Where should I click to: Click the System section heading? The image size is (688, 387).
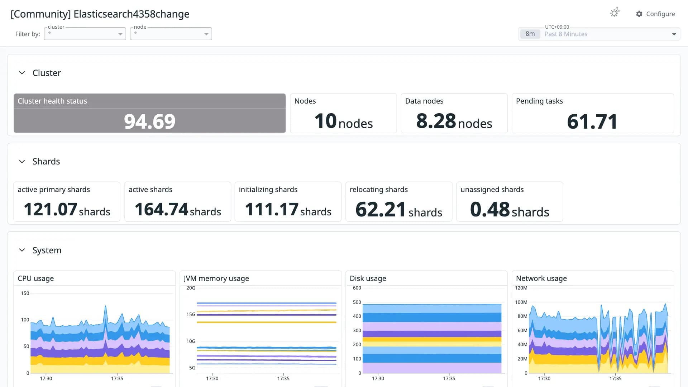click(47, 250)
